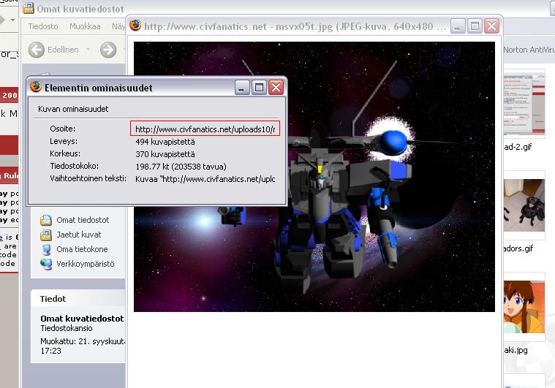
Task: Select the Osoite URL field
Action: pos(205,129)
